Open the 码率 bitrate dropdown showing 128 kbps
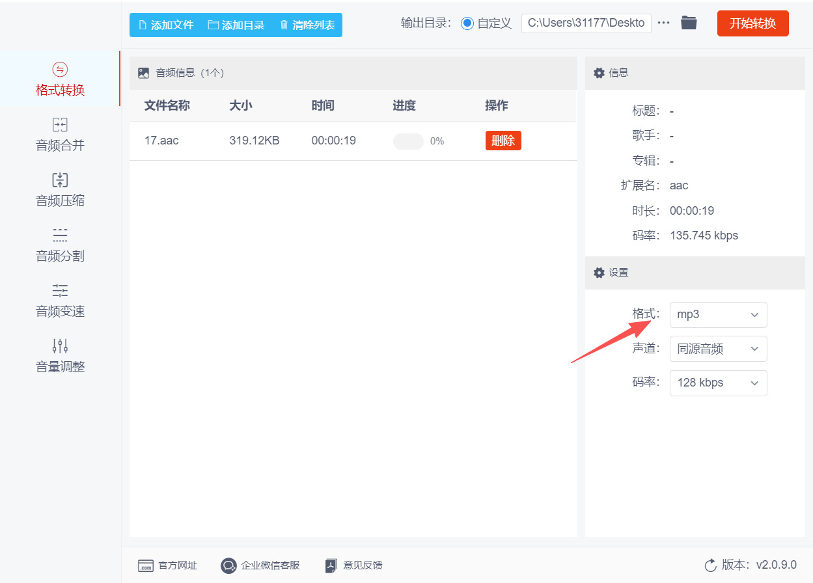Viewport: 813px width, 583px height. coord(718,383)
